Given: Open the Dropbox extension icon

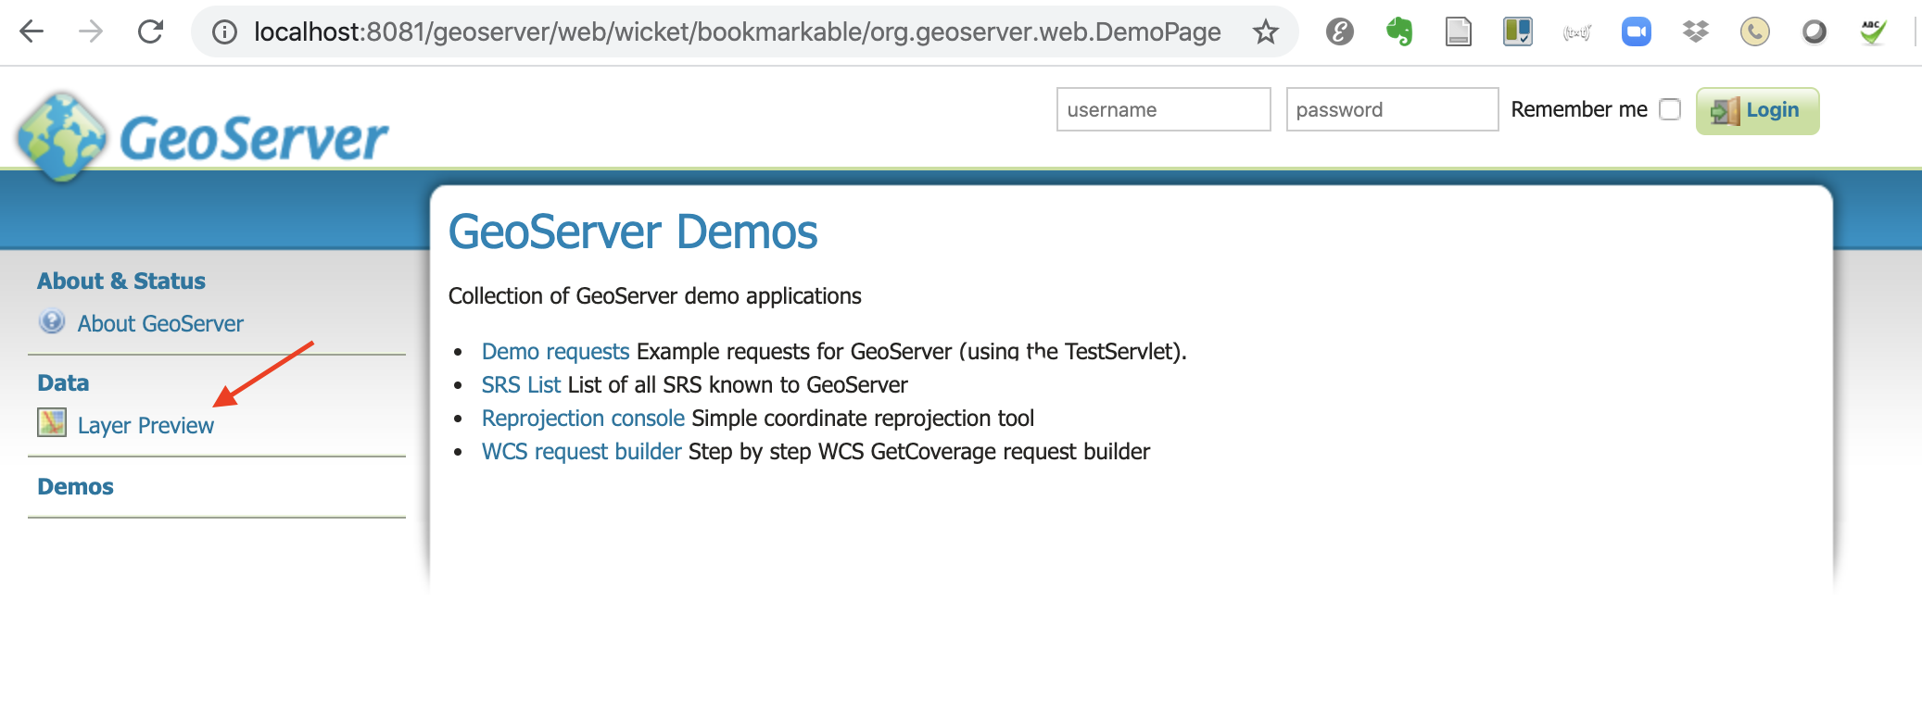Looking at the screenshot, I should tap(1696, 32).
